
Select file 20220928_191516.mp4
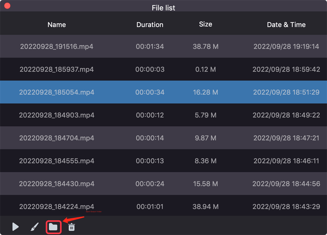[57, 46]
